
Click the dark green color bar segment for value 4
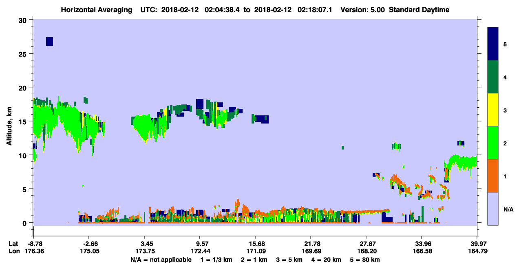[x=493, y=77]
